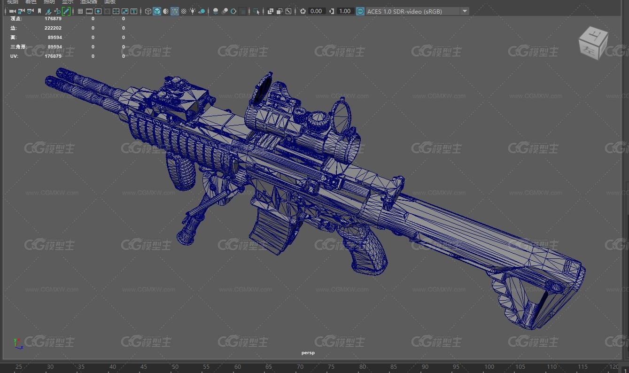Click the '三角形:' heads-up label
The image size is (629, 373).
point(18,47)
